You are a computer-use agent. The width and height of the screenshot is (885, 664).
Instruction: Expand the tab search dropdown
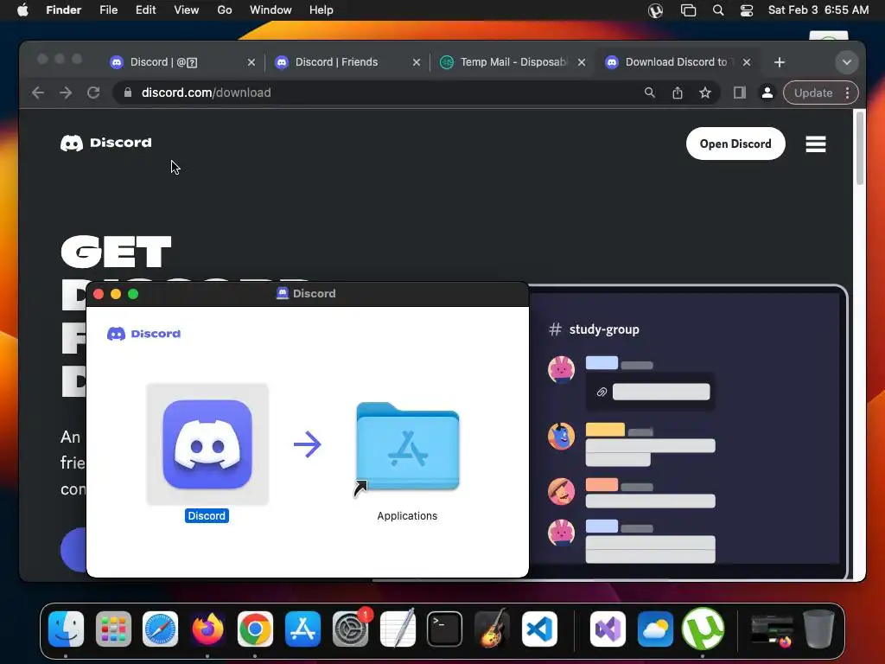(x=847, y=62)
